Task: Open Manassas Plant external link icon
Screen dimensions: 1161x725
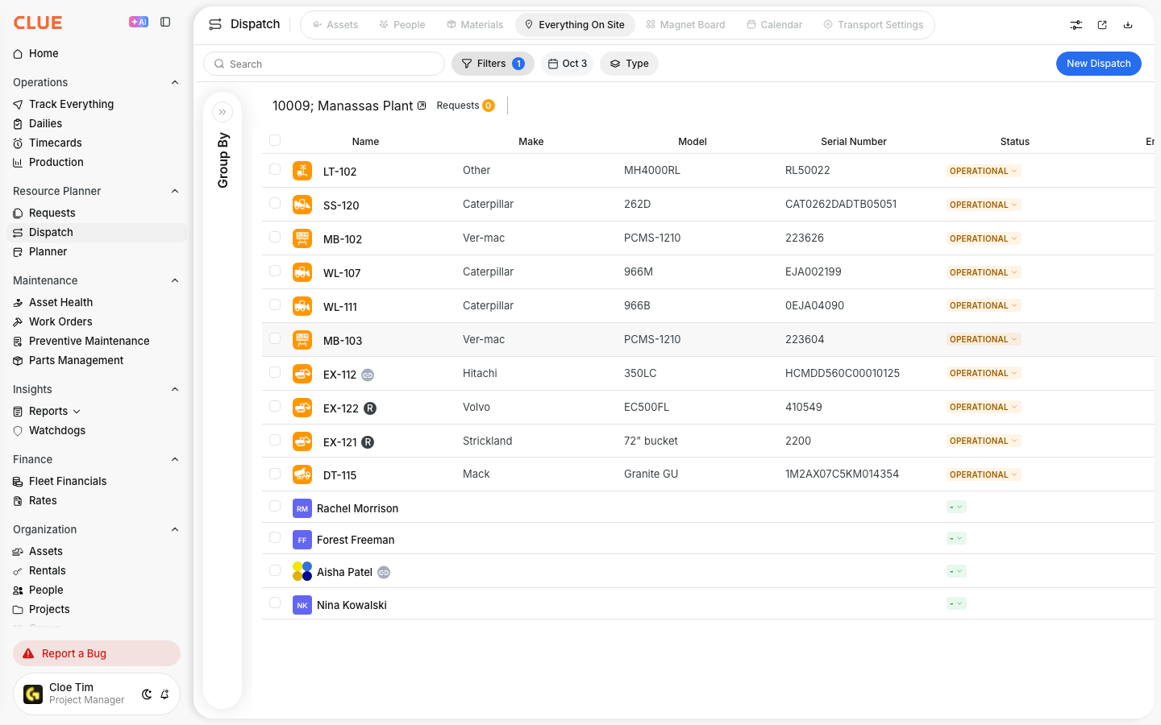Action: 422,106
